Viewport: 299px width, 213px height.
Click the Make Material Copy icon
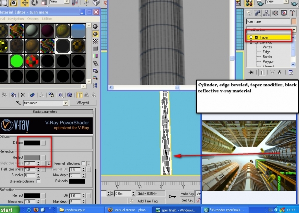pos(32,95)
